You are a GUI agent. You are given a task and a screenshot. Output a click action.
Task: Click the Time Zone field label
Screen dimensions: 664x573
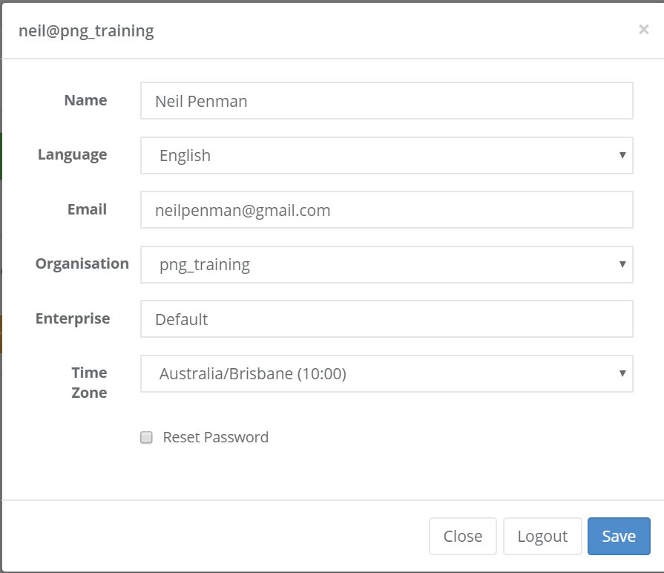[x=89, y=382]
